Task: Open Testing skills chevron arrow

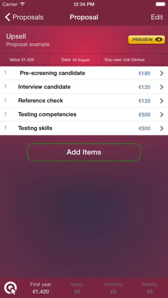Action: pyautogui.click(x=162, y=128)
